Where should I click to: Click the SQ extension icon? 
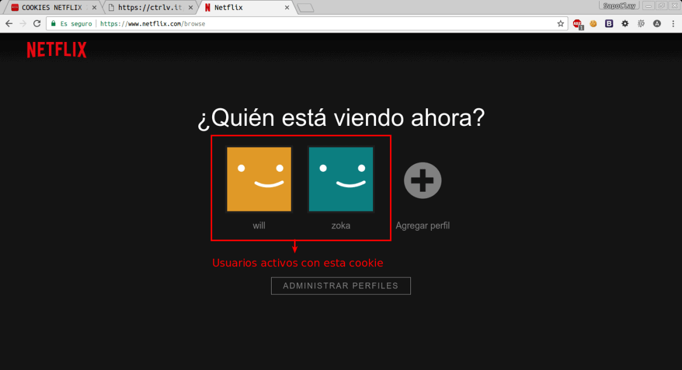[x=641, y=24]
